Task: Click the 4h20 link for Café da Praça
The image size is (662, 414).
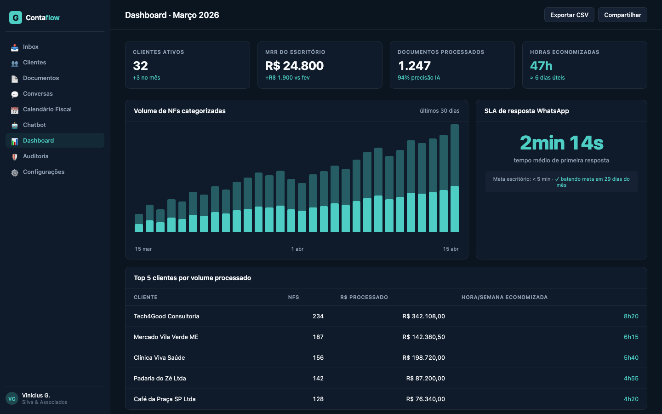Action: tap(631, 399)
